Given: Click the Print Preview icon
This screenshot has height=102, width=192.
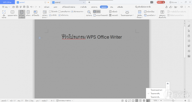Looking at the screenshot, I should pos(28,7).
